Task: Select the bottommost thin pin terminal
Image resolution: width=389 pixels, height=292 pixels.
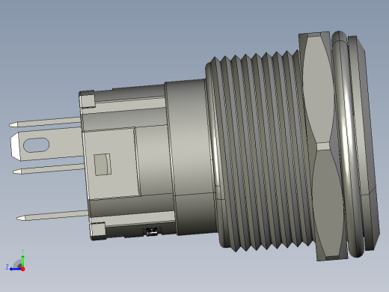Action: click(x=52, y=215)
